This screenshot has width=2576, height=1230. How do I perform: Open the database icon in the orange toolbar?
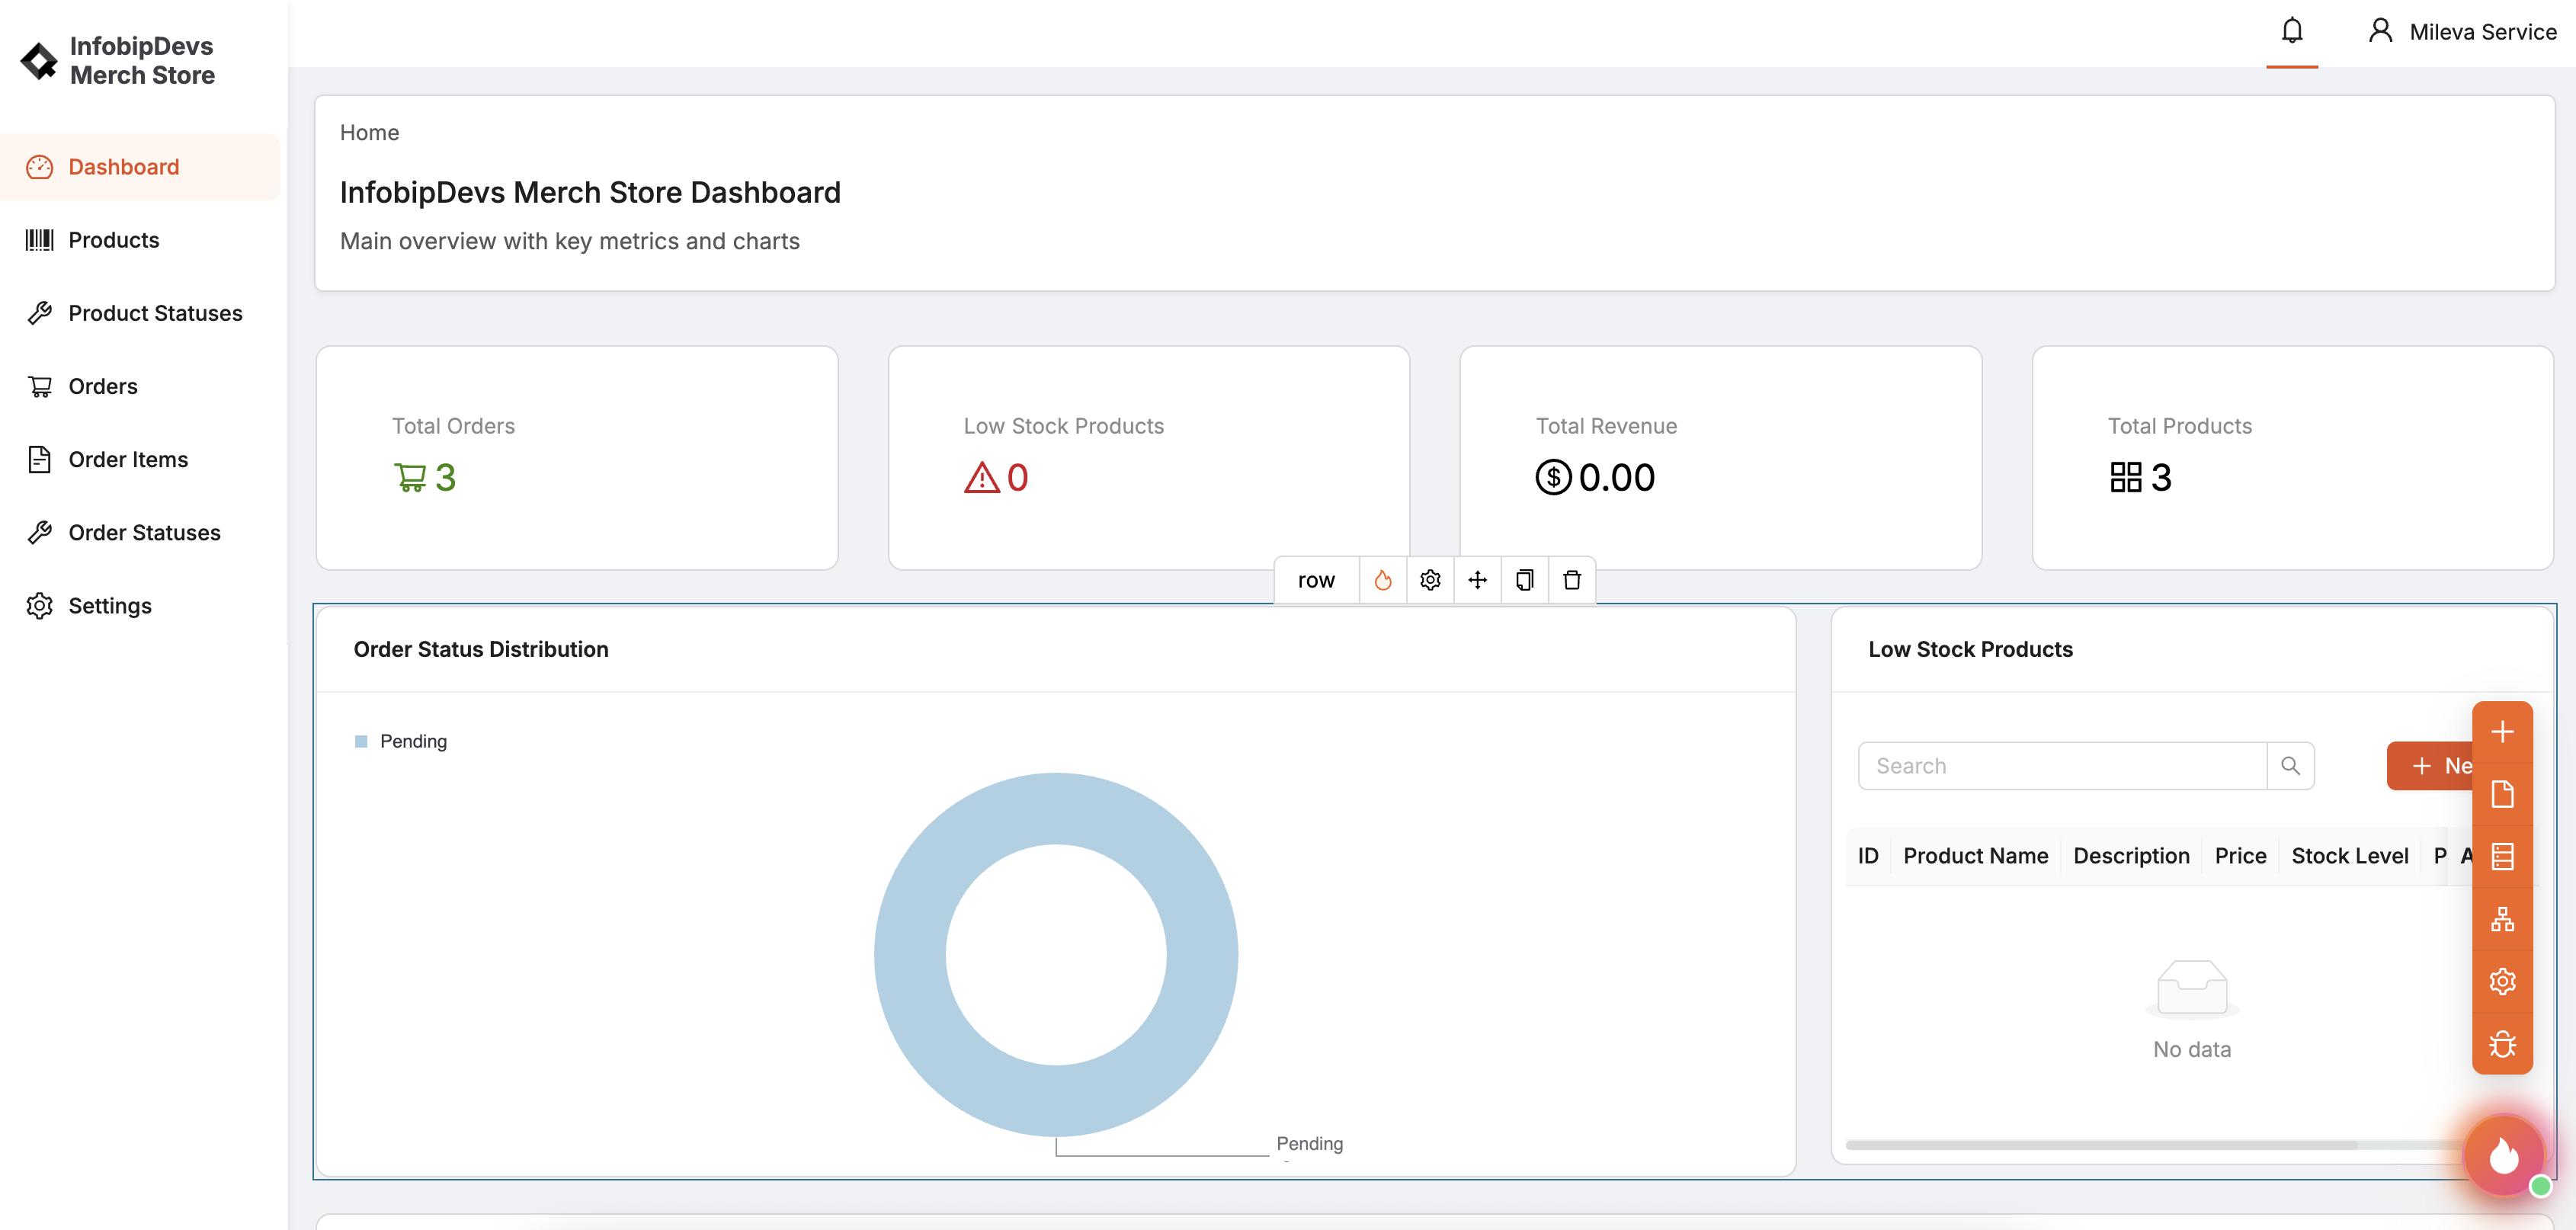click(2503, 856)
